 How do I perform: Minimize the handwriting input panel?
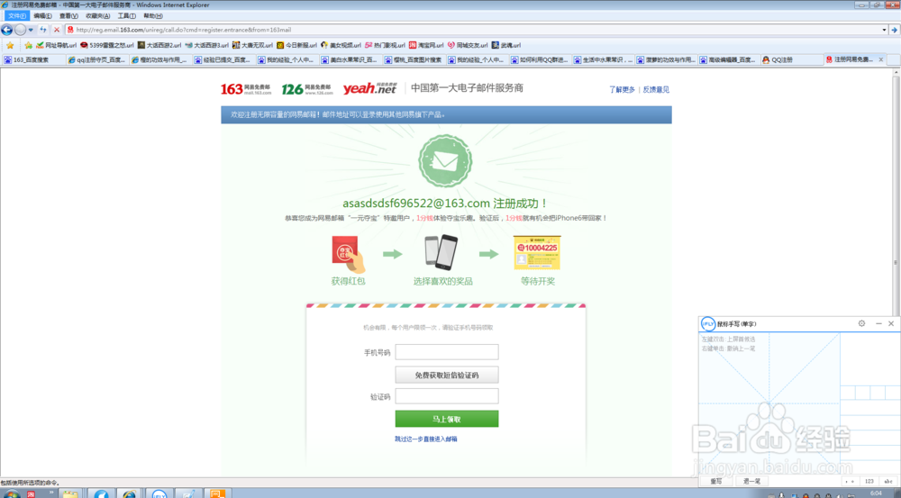point(878,324)
